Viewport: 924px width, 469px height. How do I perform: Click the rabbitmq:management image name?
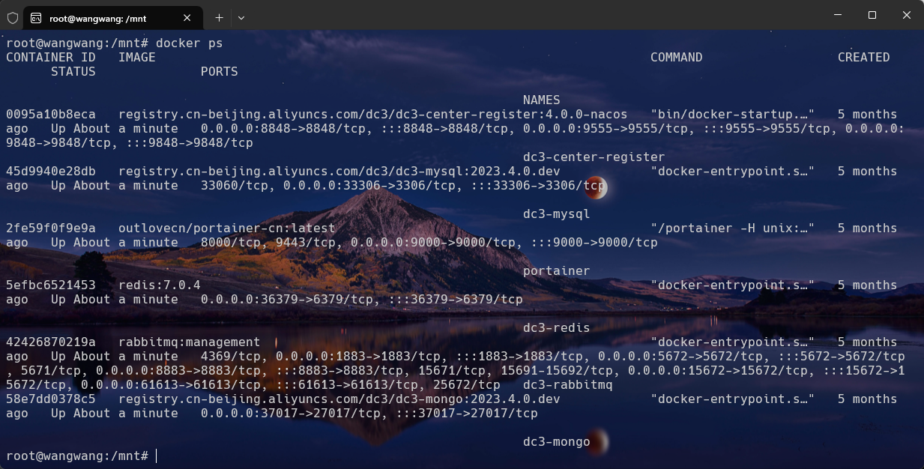pyautogui.click(x=189, y=342)
